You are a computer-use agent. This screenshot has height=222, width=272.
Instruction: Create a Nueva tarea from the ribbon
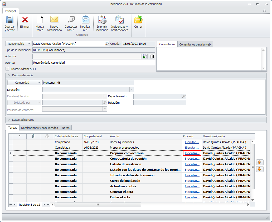(40, 20)
